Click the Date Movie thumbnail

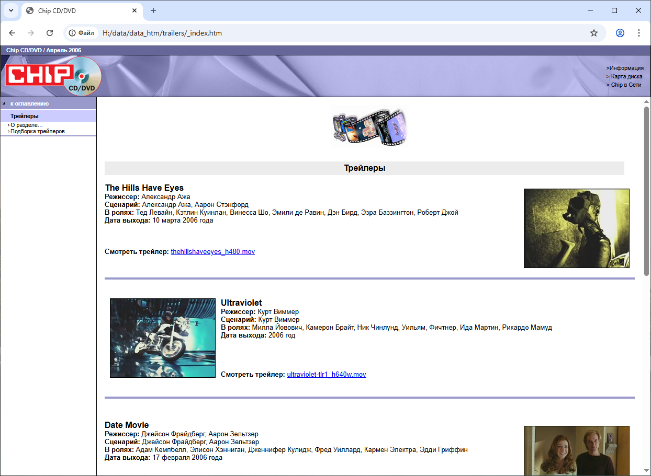[577, 450]
